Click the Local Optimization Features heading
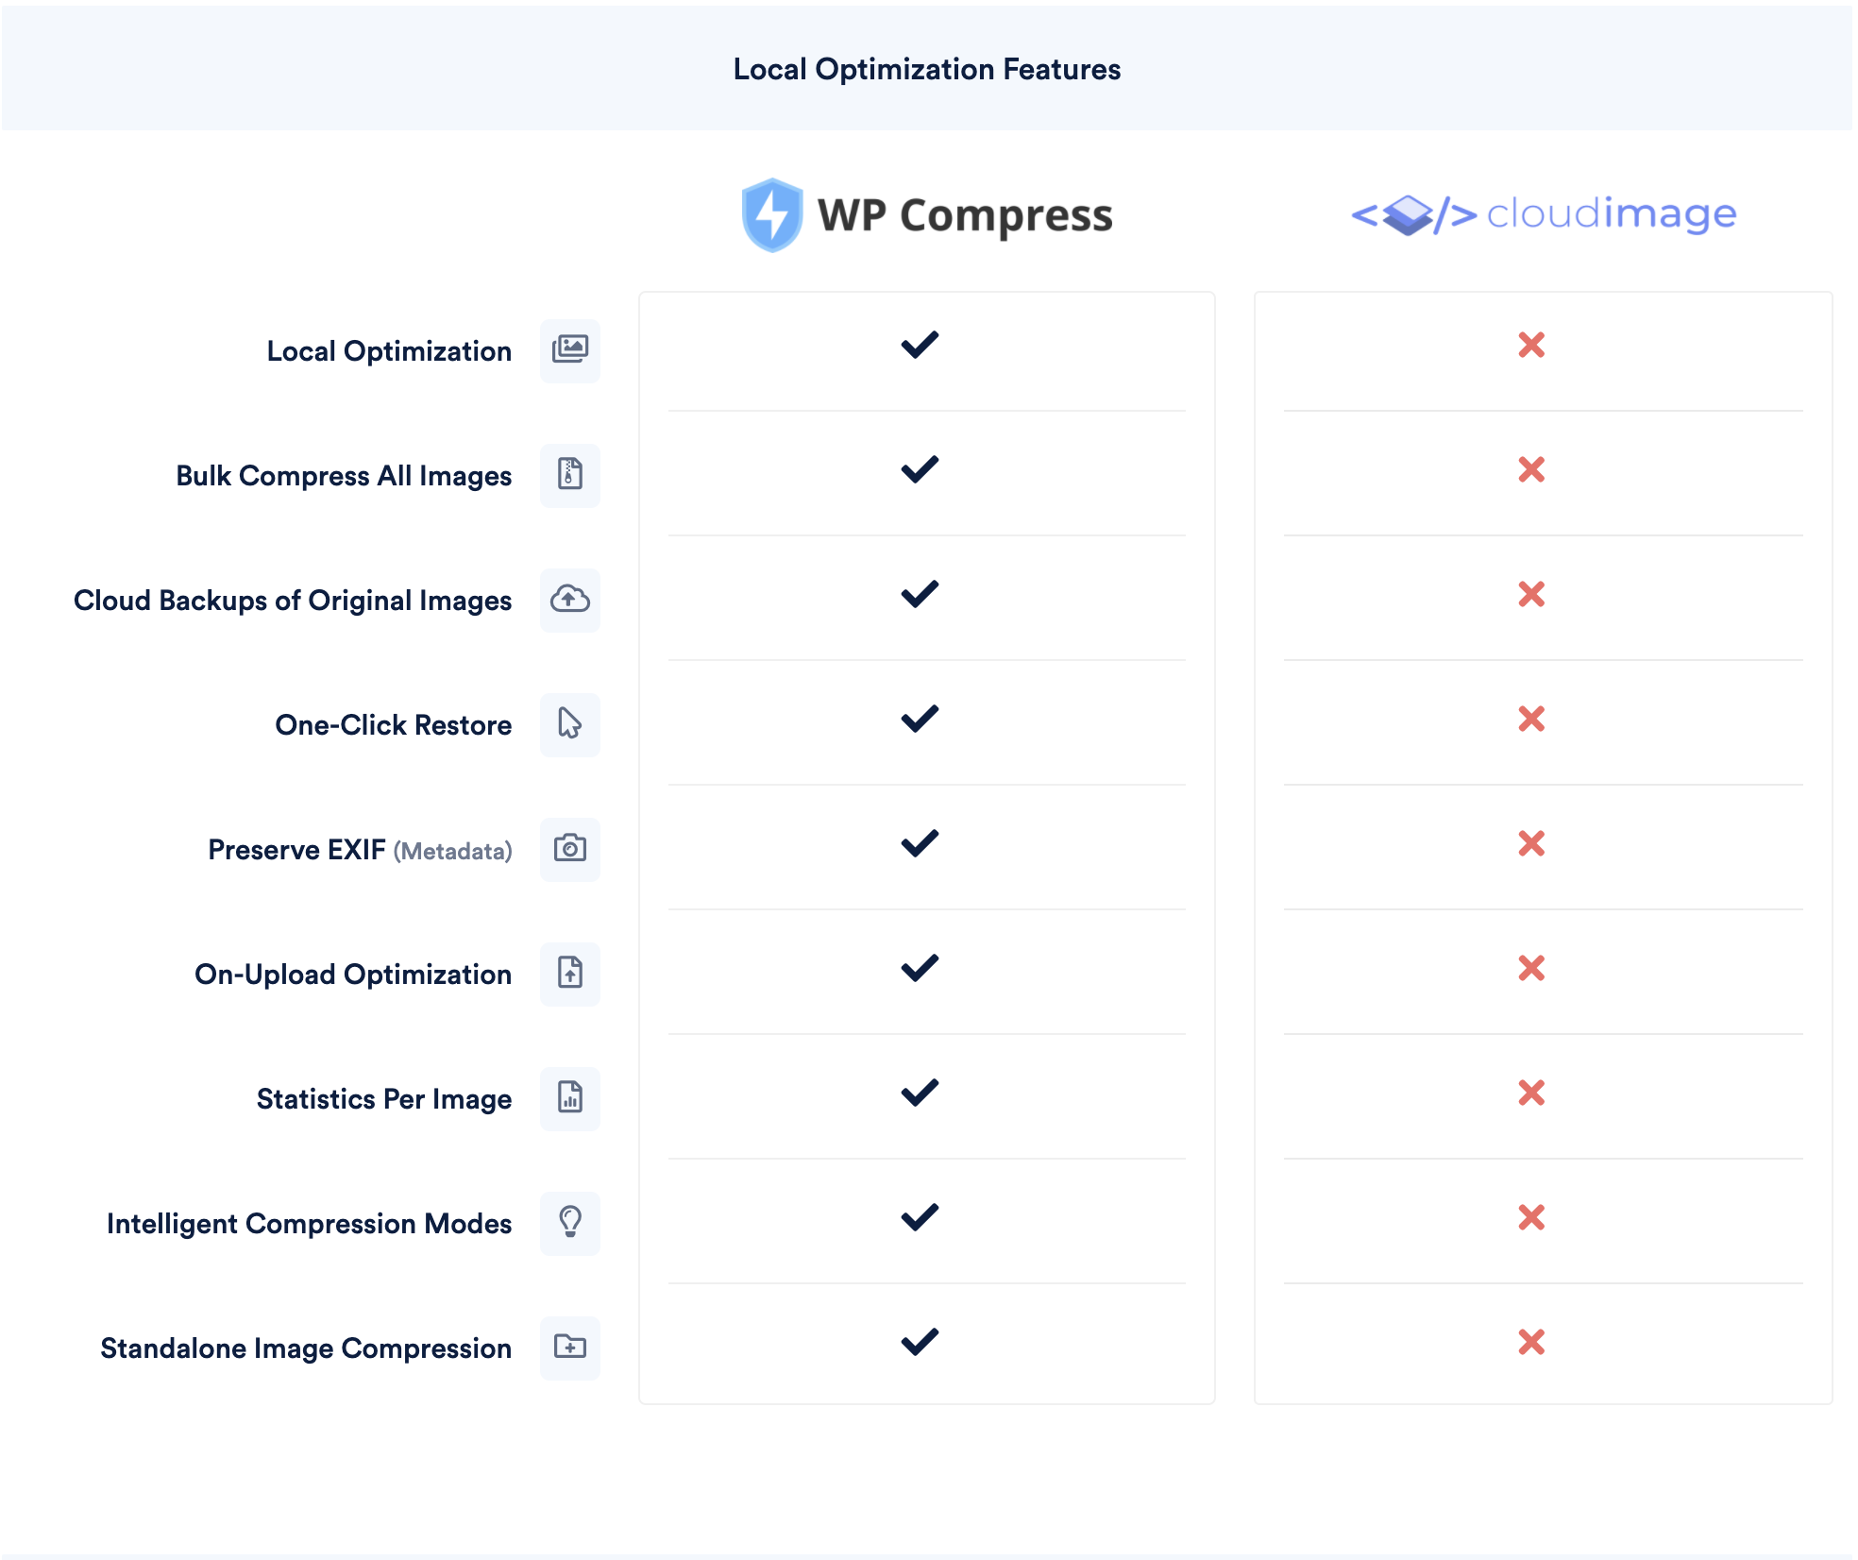1858x1560 pixels. pos(926,69)
